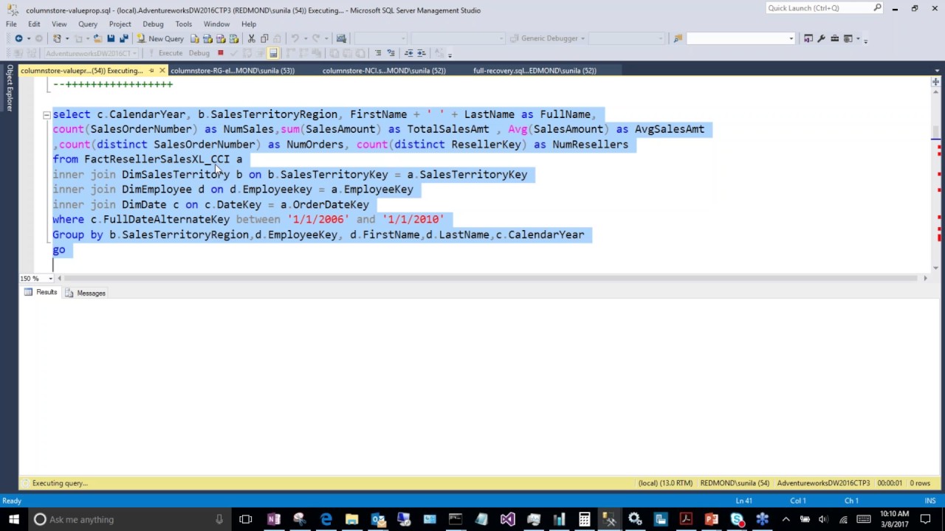Open the Tools menu
This screenshot has width=945, height=531.
point(184,24)
